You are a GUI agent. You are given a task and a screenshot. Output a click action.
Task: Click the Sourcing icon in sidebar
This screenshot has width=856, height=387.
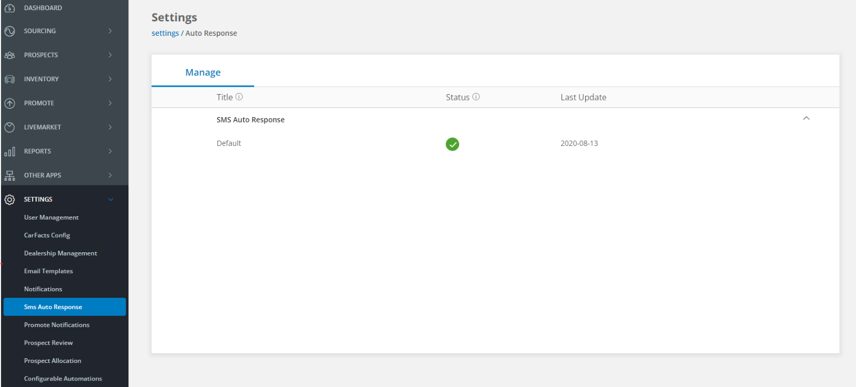pyautogui.click(x=10, y=31)
